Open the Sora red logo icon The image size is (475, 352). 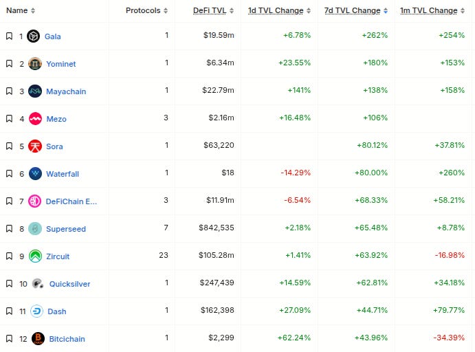[35, 146]
